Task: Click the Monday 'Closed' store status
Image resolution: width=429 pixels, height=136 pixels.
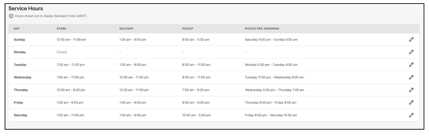Action: point(62,52)
